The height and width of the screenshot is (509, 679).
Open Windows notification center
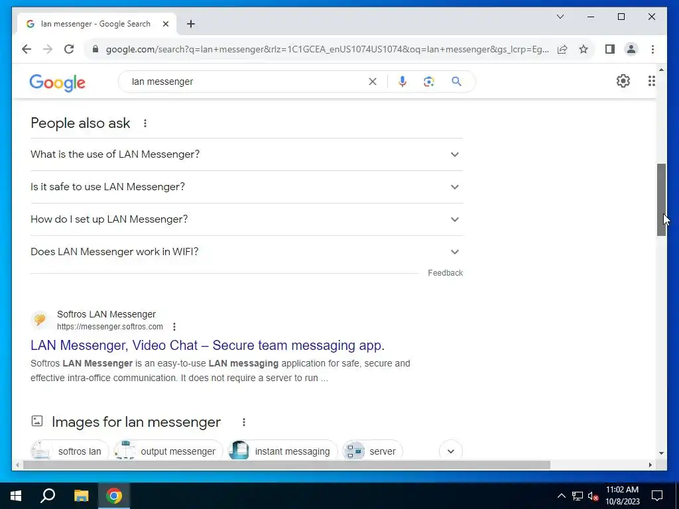coord(657,496)
